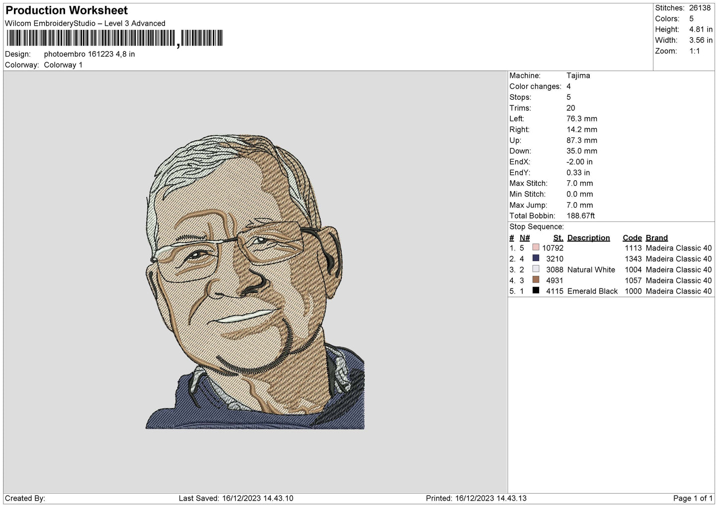Click the 'N#' column header
Viewport: 718px width, 507px height.
point(525,238)
